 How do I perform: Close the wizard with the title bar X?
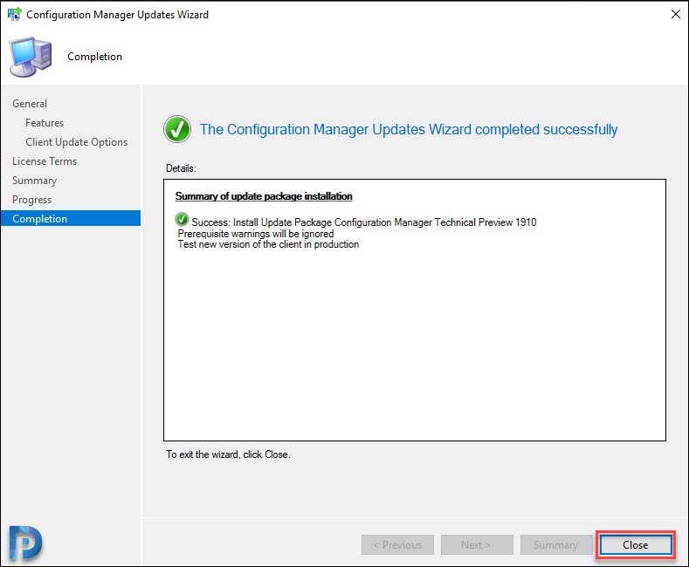click(x=675, y=14)
